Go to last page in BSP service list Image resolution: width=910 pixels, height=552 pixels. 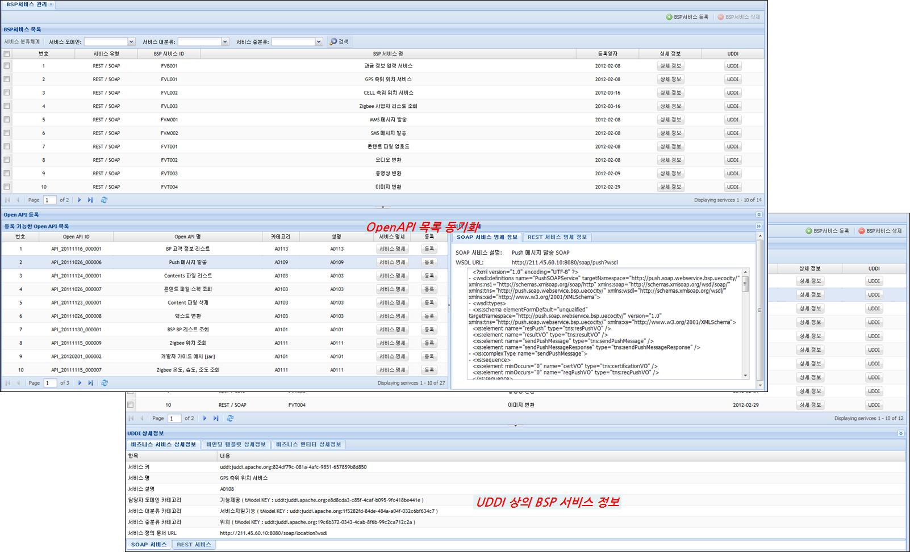[90, 200]
